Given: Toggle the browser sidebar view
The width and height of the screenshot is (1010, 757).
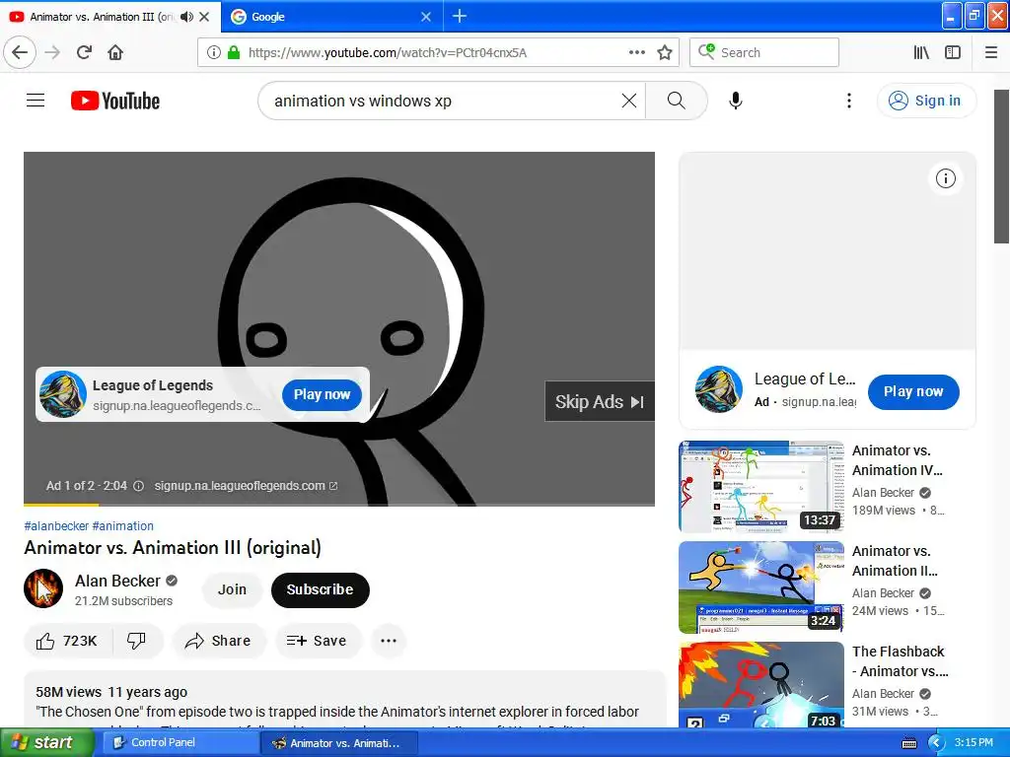Looking at the screenshot, I should [x=953, y=52].
